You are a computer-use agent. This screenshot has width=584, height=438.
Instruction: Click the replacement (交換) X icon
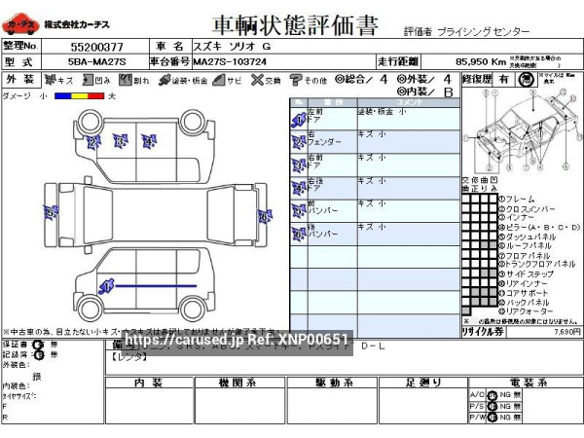tap(256, 80)
